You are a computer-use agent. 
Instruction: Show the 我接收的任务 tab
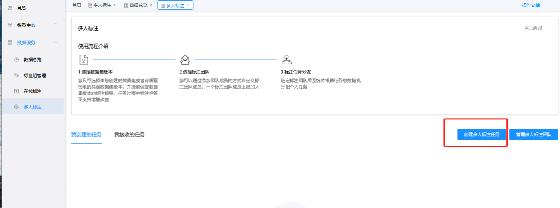coord(130,134)
